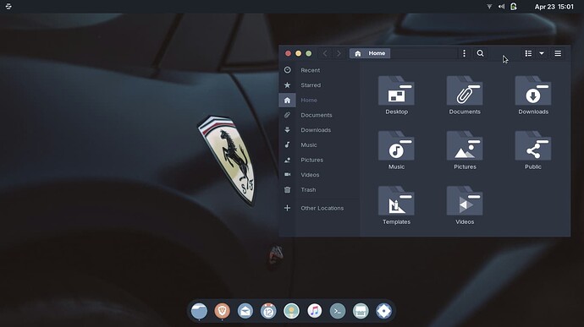Click the back navigation arrow

pyautogui.click(x=325, y=53)
